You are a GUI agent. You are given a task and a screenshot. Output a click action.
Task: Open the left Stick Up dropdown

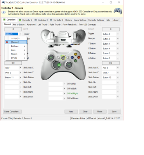click(x=13, y=82)
